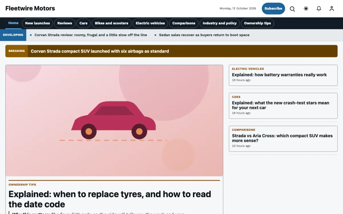Open battery warranties explained article
Screen dimensions: 343x214
coord(279,75)
